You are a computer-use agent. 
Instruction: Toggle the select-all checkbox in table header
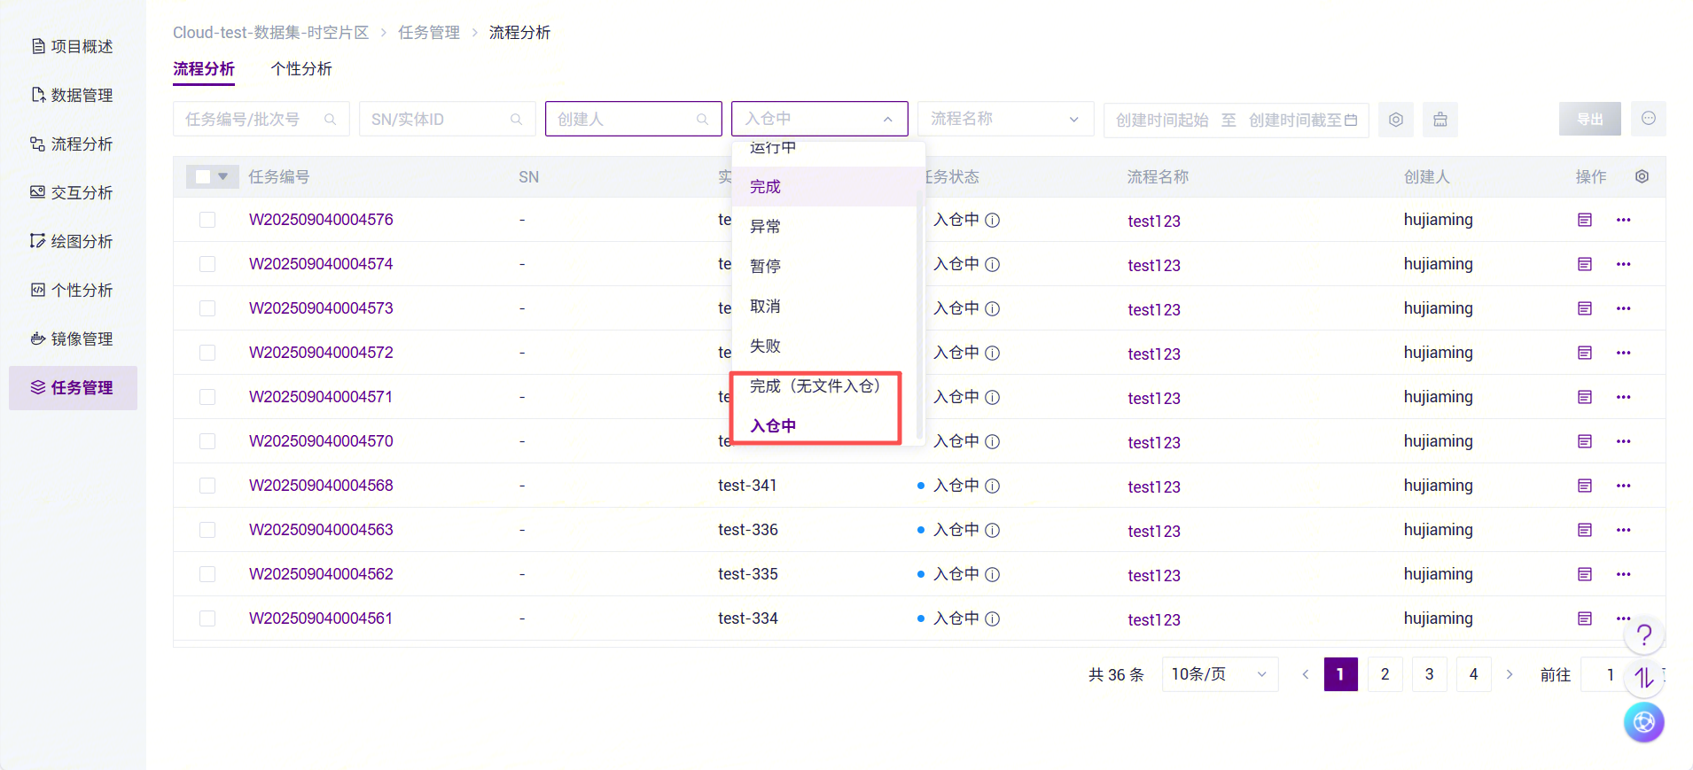(203, 176)
